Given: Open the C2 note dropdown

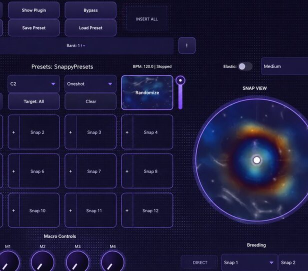Looking at the screenshot, I should click(x=33, y=84).
